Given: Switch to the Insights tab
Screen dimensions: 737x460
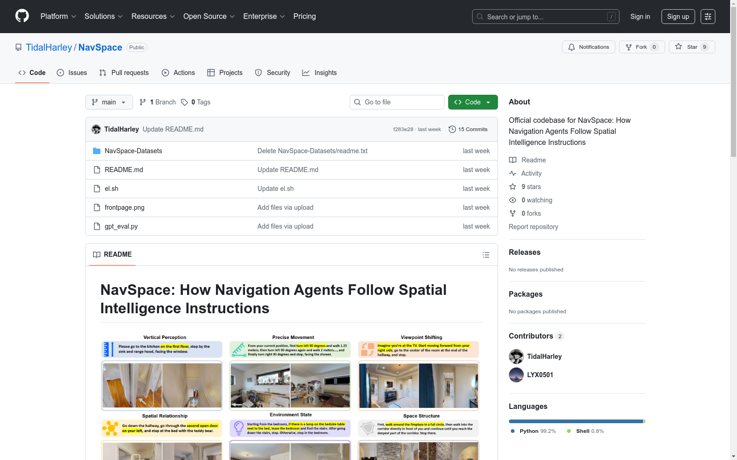Looking at the screenshot, I should click(320, 73).
